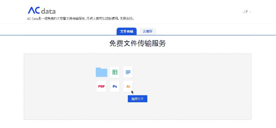
Task: Click the blue folder icon
Action: pos(101,72)
